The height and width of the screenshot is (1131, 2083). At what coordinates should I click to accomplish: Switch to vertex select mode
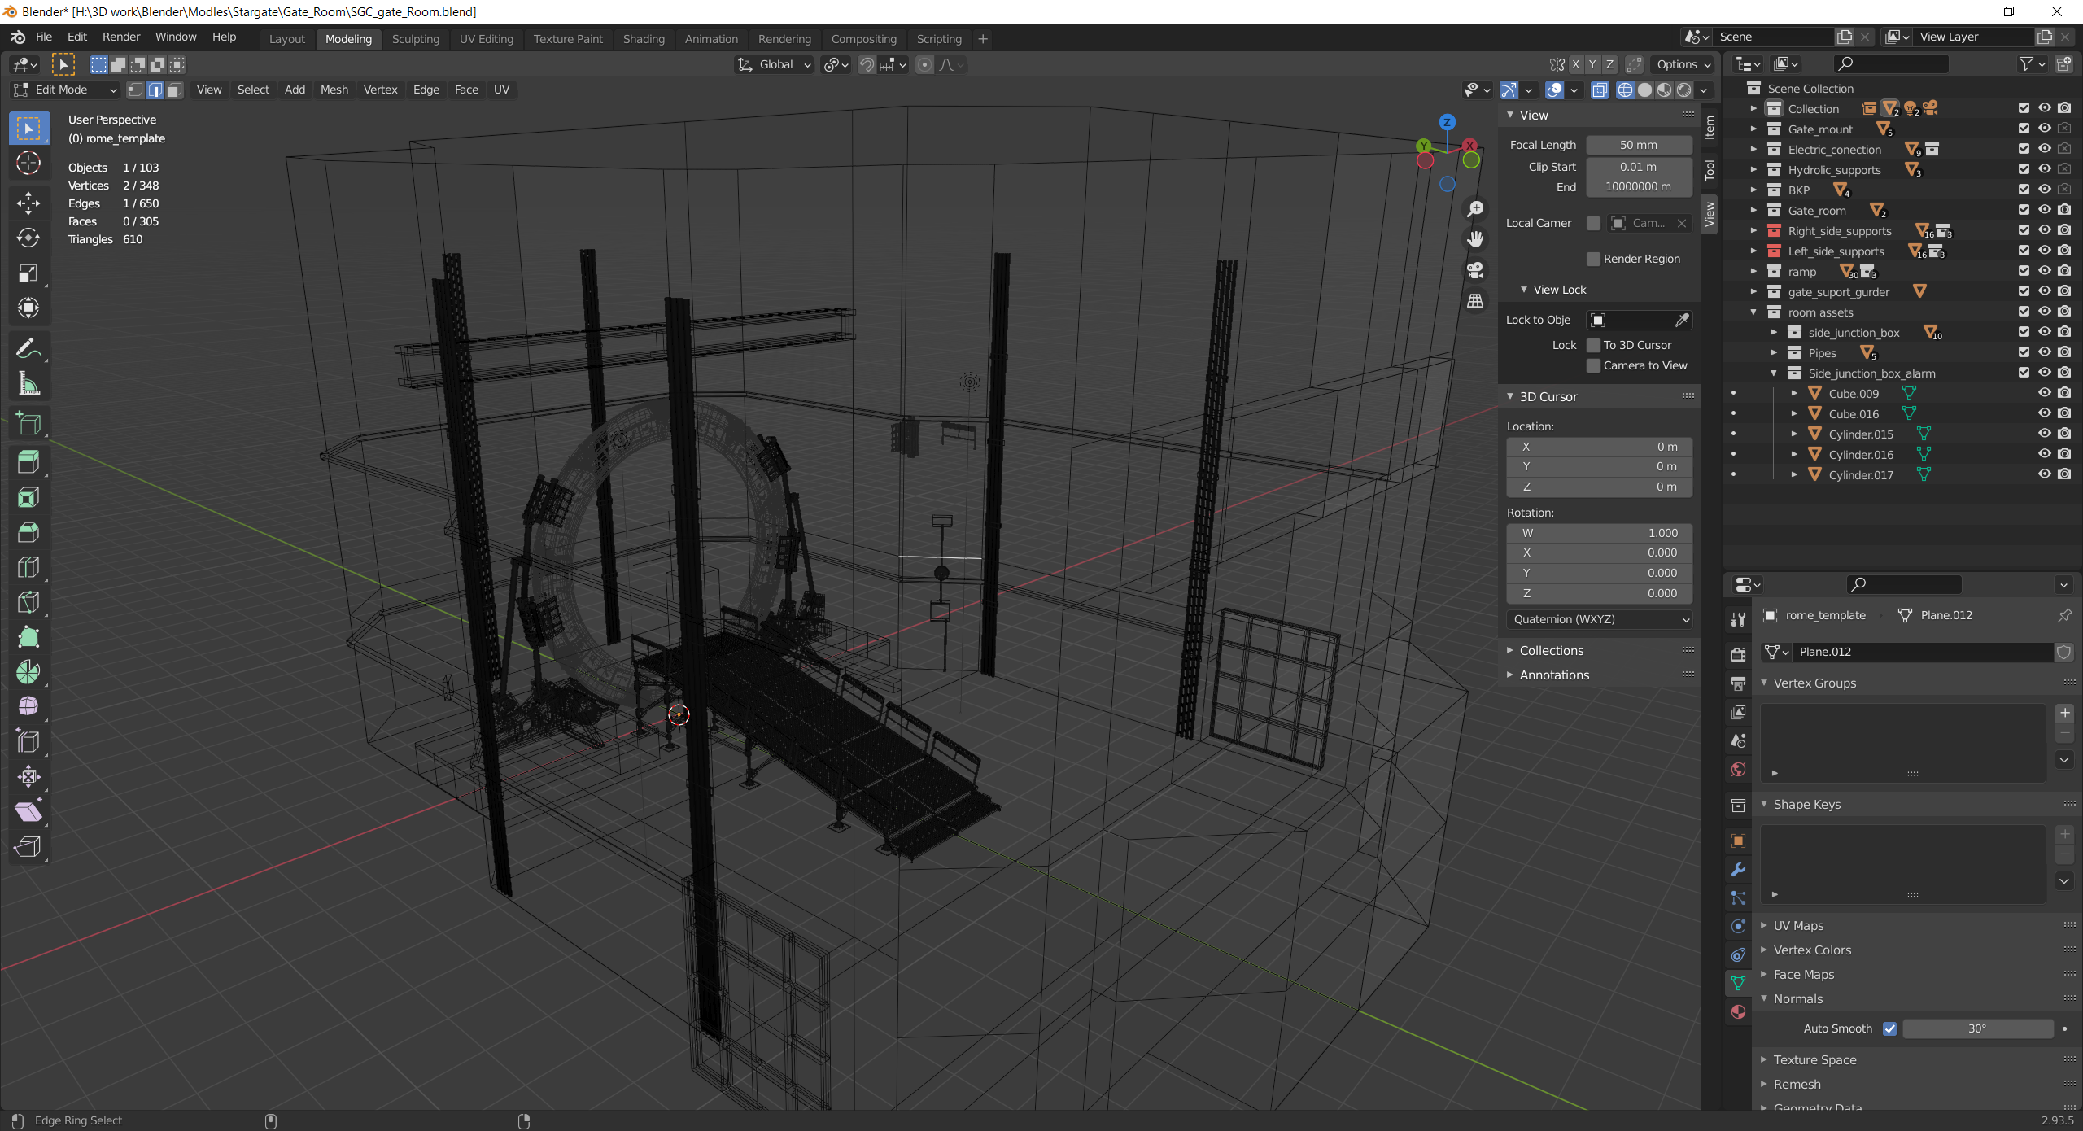click(136, 90)
